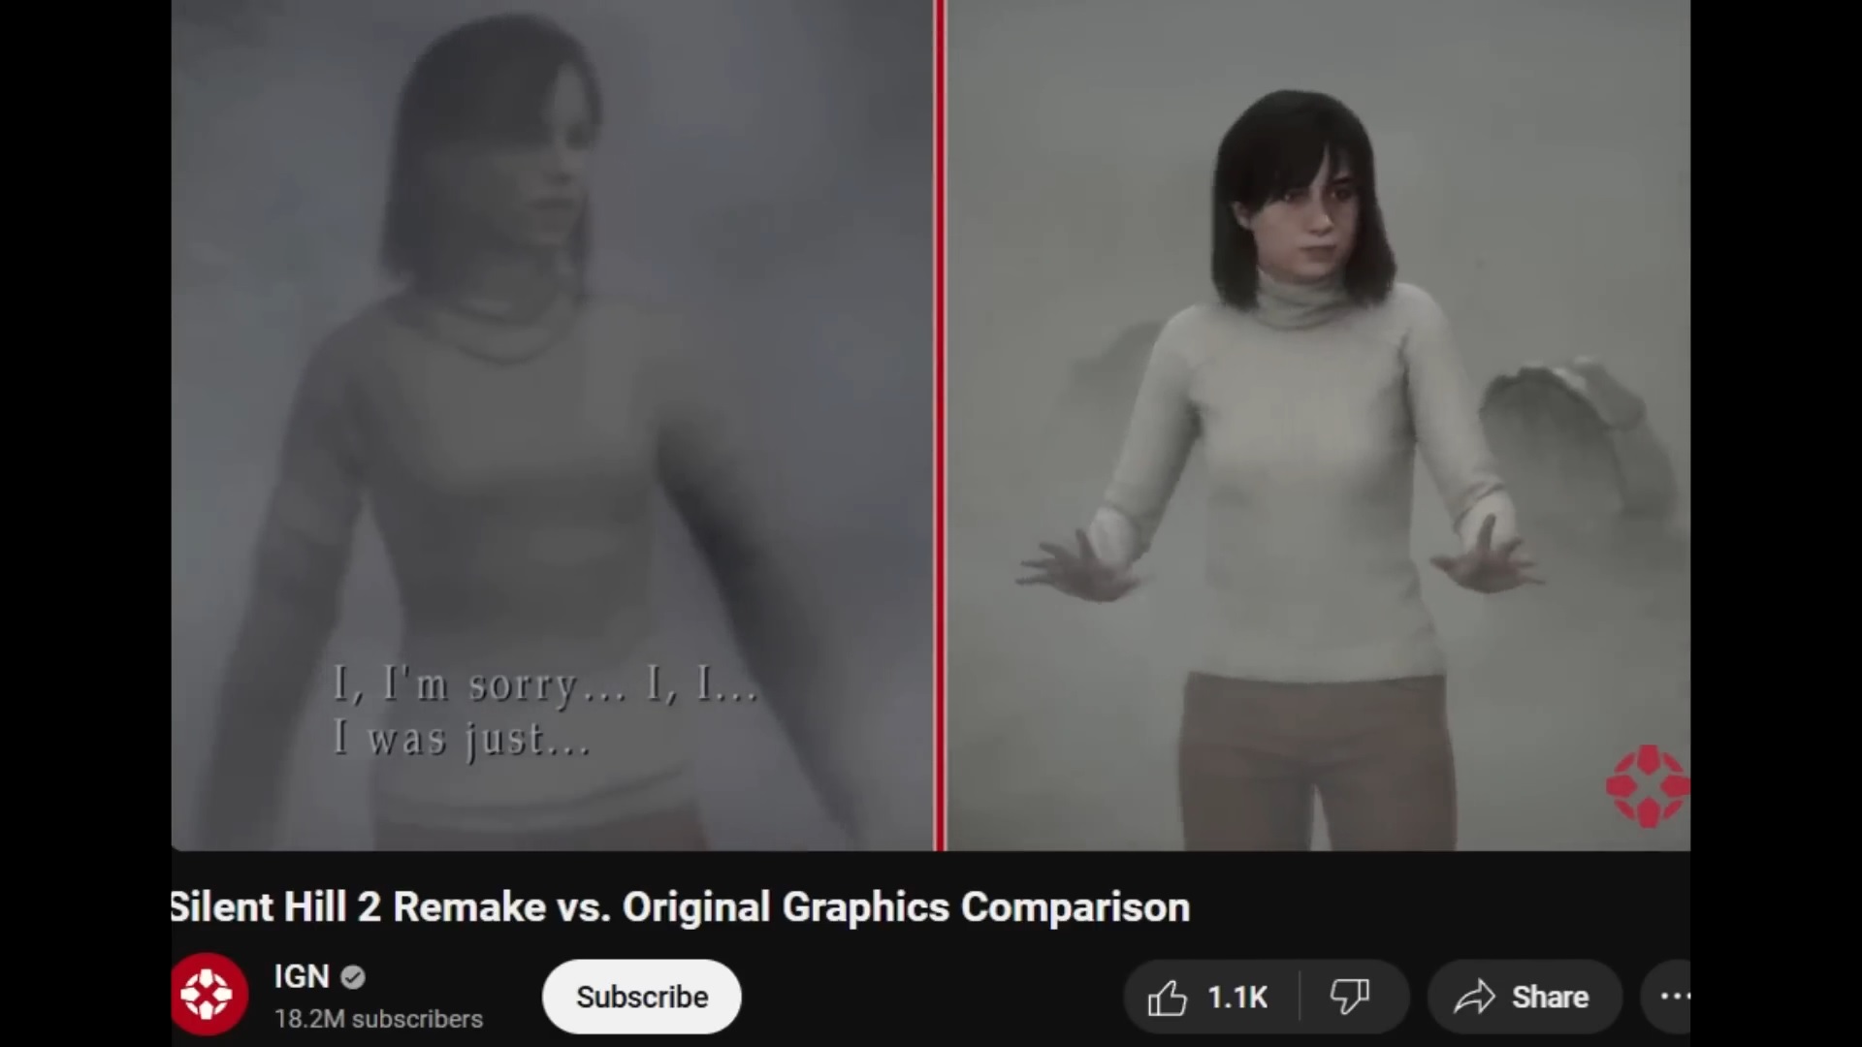Click the thumbs-down dislike icon

(x=1349, y=997)
